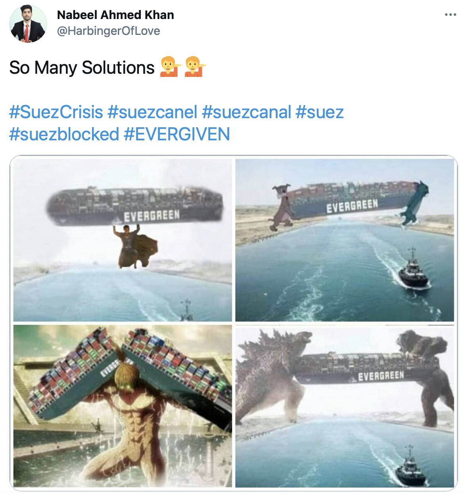The width and height of the screenshot is (465, 494).
Task: Open the three-dot more options menu
Action: tap(450, 15)
